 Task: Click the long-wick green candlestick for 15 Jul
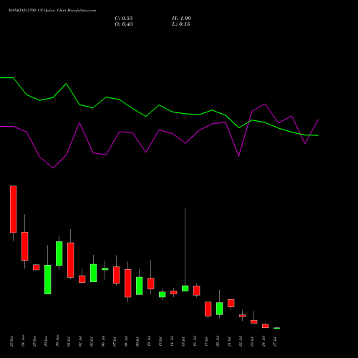point(185,289)
